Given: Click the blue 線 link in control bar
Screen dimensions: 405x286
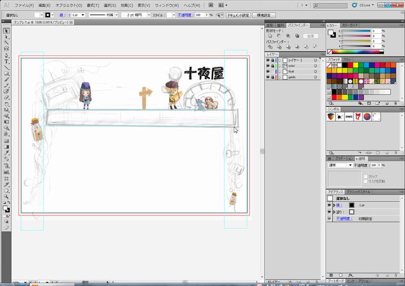Looking at the screenshot, I should coord(62,15).
